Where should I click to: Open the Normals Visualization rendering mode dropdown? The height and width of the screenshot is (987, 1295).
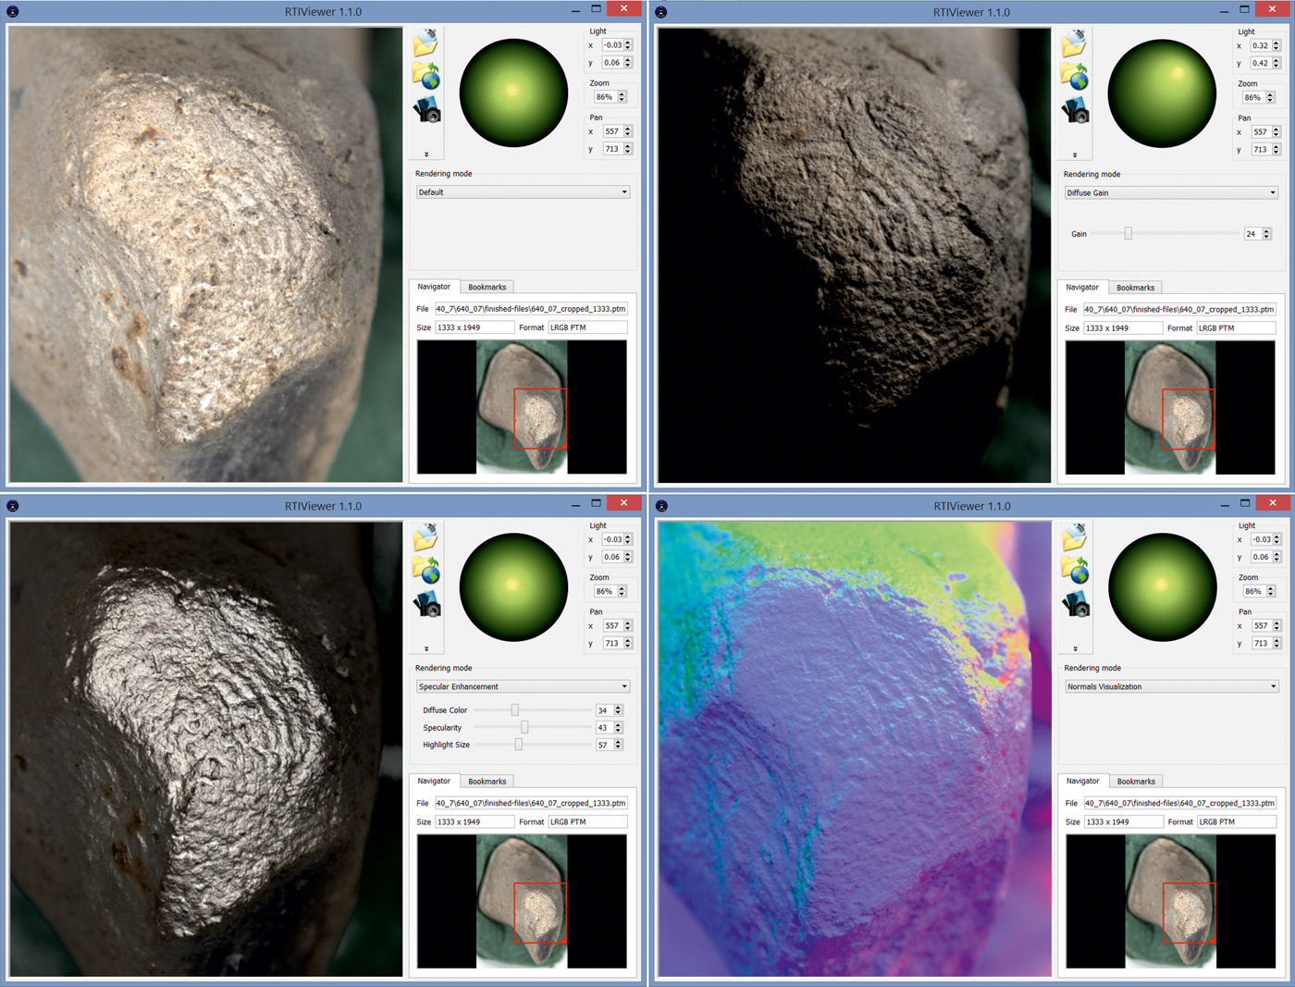coord(1171,686)
